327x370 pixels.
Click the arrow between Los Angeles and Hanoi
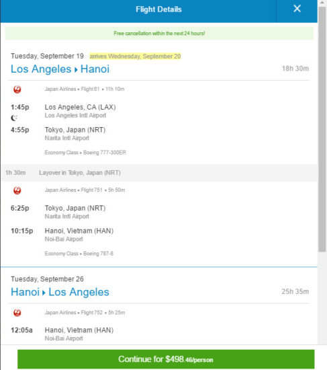[76, 70]
